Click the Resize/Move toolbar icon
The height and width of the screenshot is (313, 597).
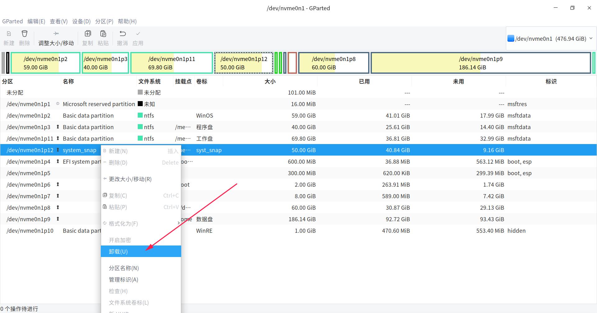click(x=56, y=34)
